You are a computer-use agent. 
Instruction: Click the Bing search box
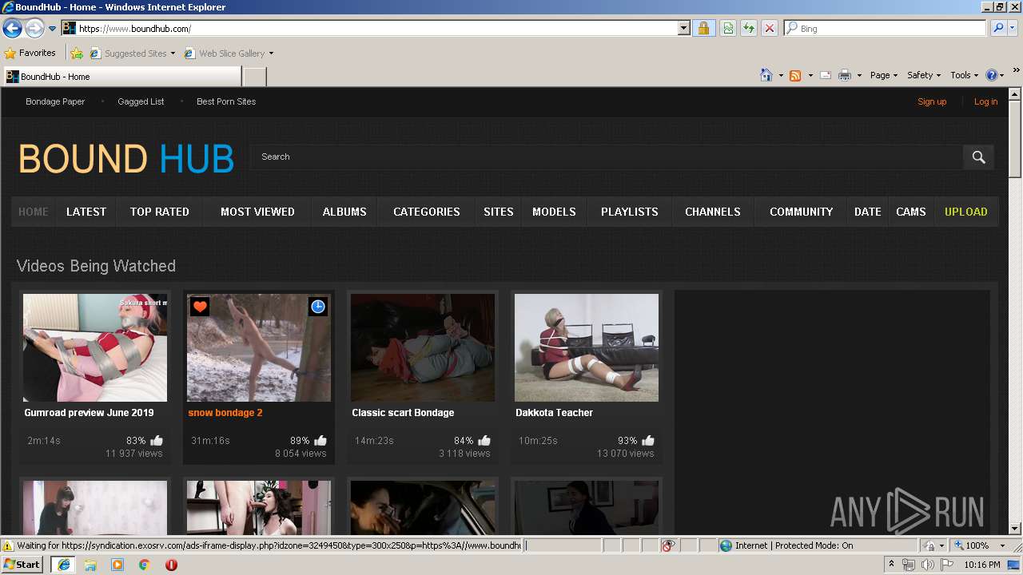(886, 29)
